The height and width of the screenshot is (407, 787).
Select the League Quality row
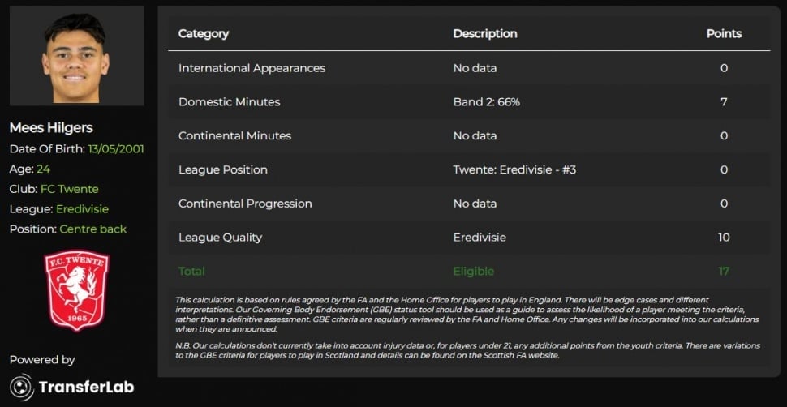point(469,238)
